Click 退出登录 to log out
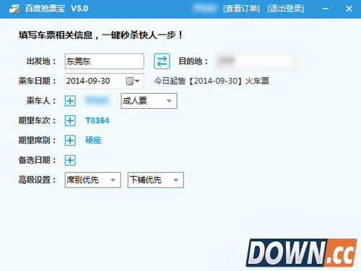 pyautogui.click(x=286, y=9)
